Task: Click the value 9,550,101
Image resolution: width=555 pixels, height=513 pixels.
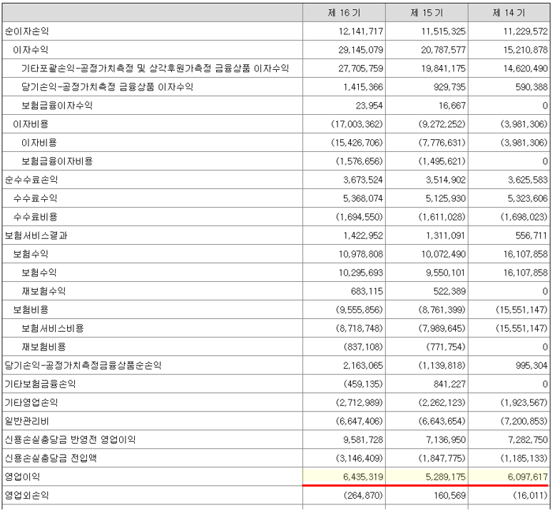Action: tap(446, 273)
